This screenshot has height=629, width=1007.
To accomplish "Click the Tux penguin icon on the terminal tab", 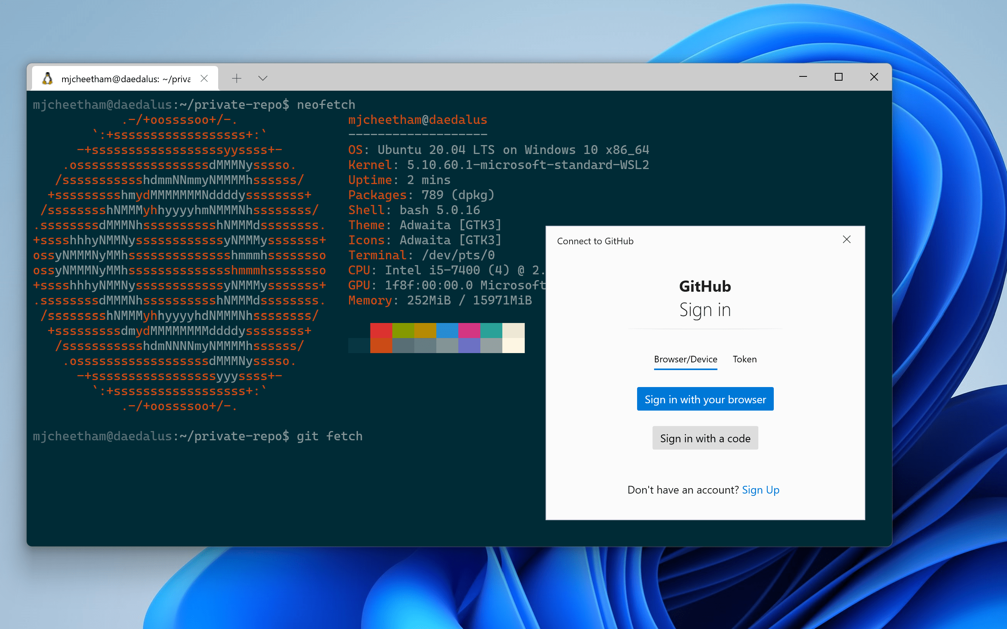I will tap(47, 78).
